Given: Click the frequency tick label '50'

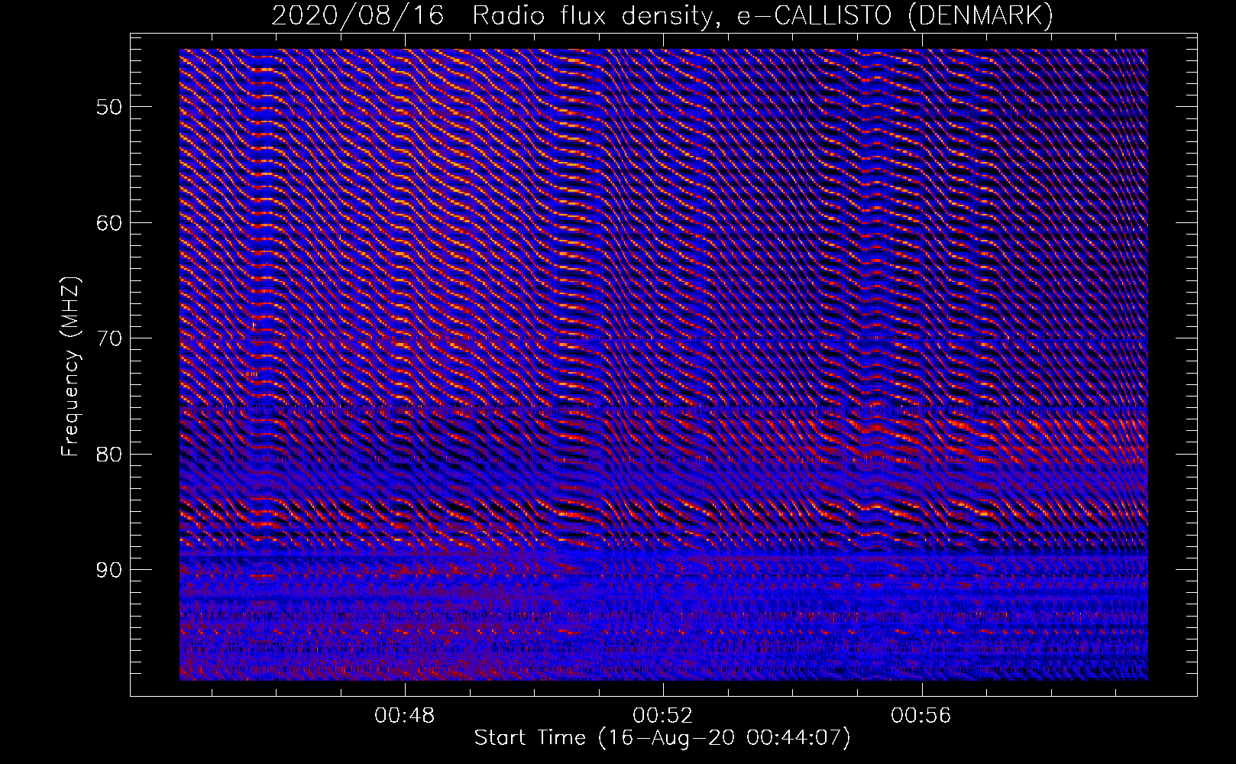Looking at the screenshot, I should (108, 106).
